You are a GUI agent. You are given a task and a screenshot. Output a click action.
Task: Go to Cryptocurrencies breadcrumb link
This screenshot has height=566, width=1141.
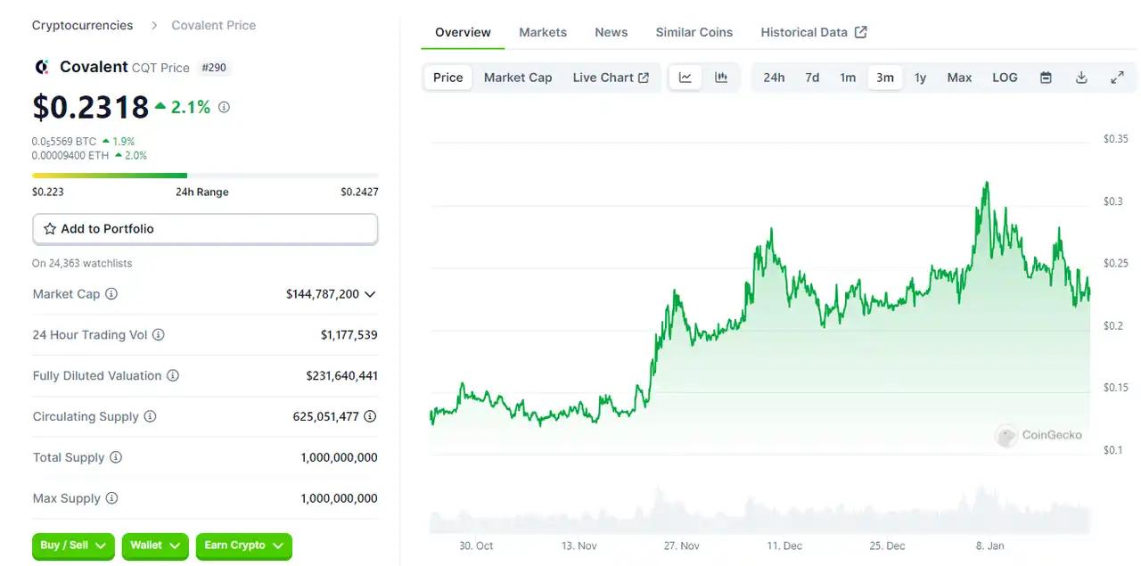click(82, 25)
